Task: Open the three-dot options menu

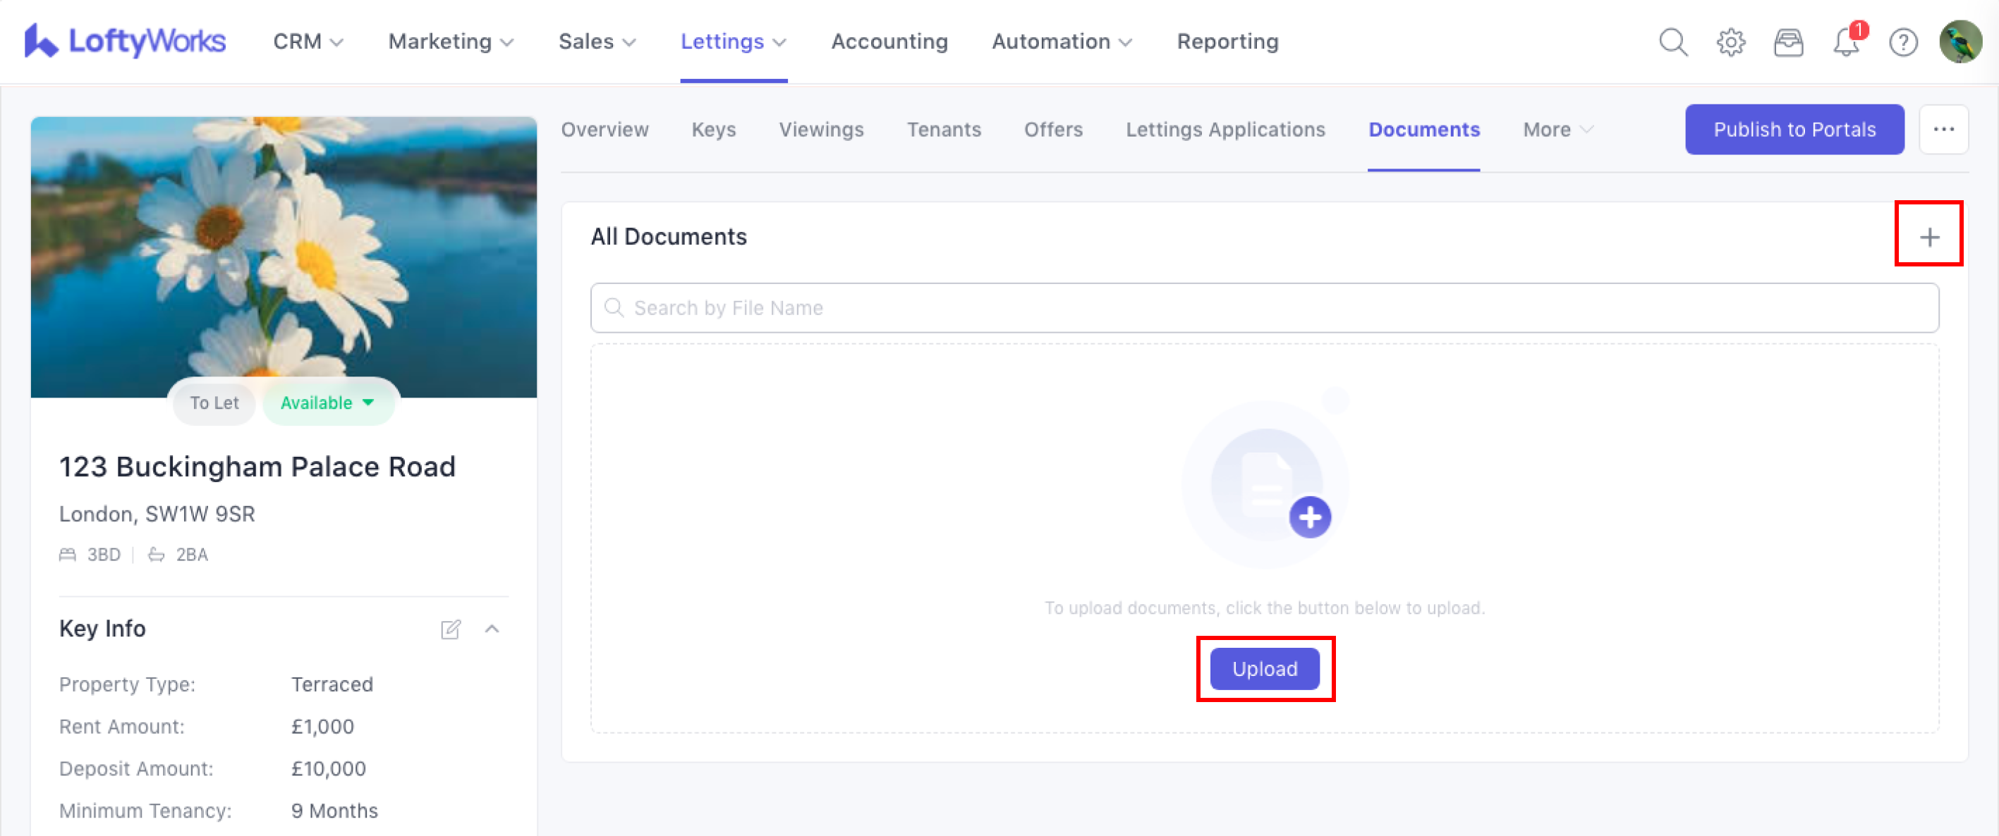Action: pyautogui.click(x=1943, y=130)
